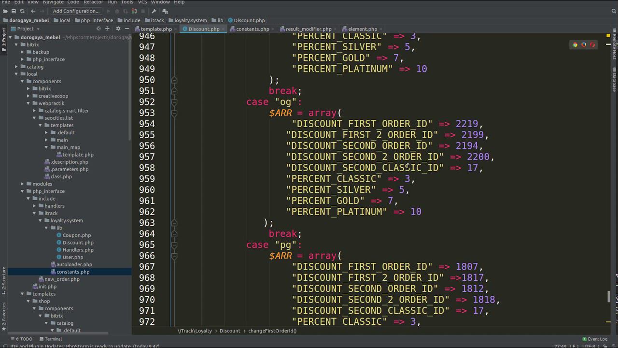The width and height of the screenshot is (618, 348).
Task: Open the Database side panel
Action: (614, 80)
